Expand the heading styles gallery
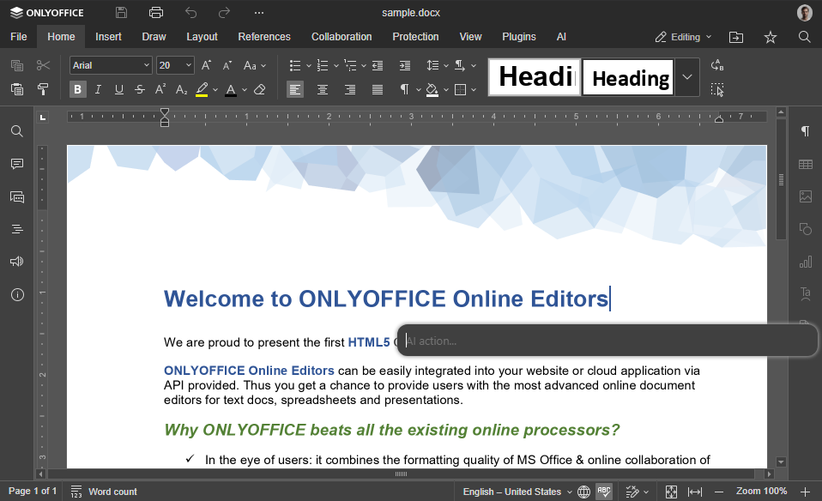The image size is (822, 501). pos(687,77)
